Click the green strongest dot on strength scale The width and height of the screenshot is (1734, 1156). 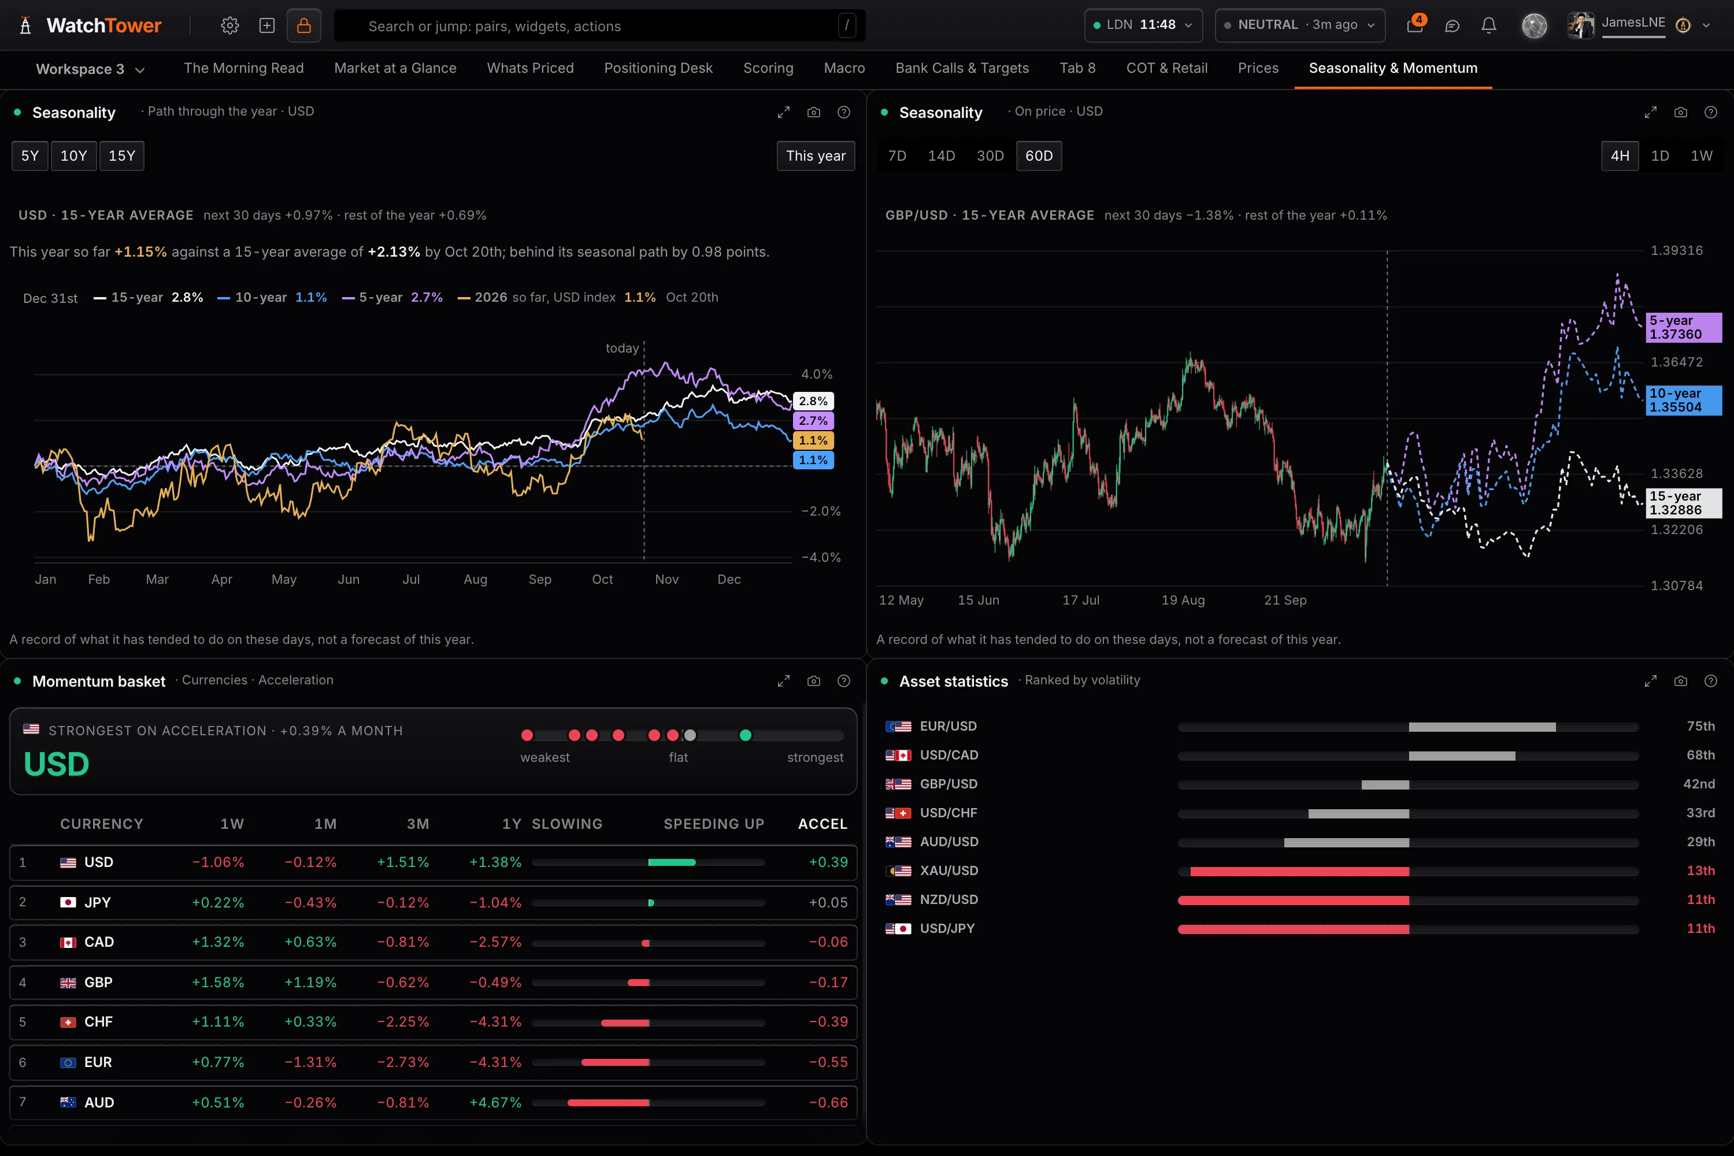746,735
